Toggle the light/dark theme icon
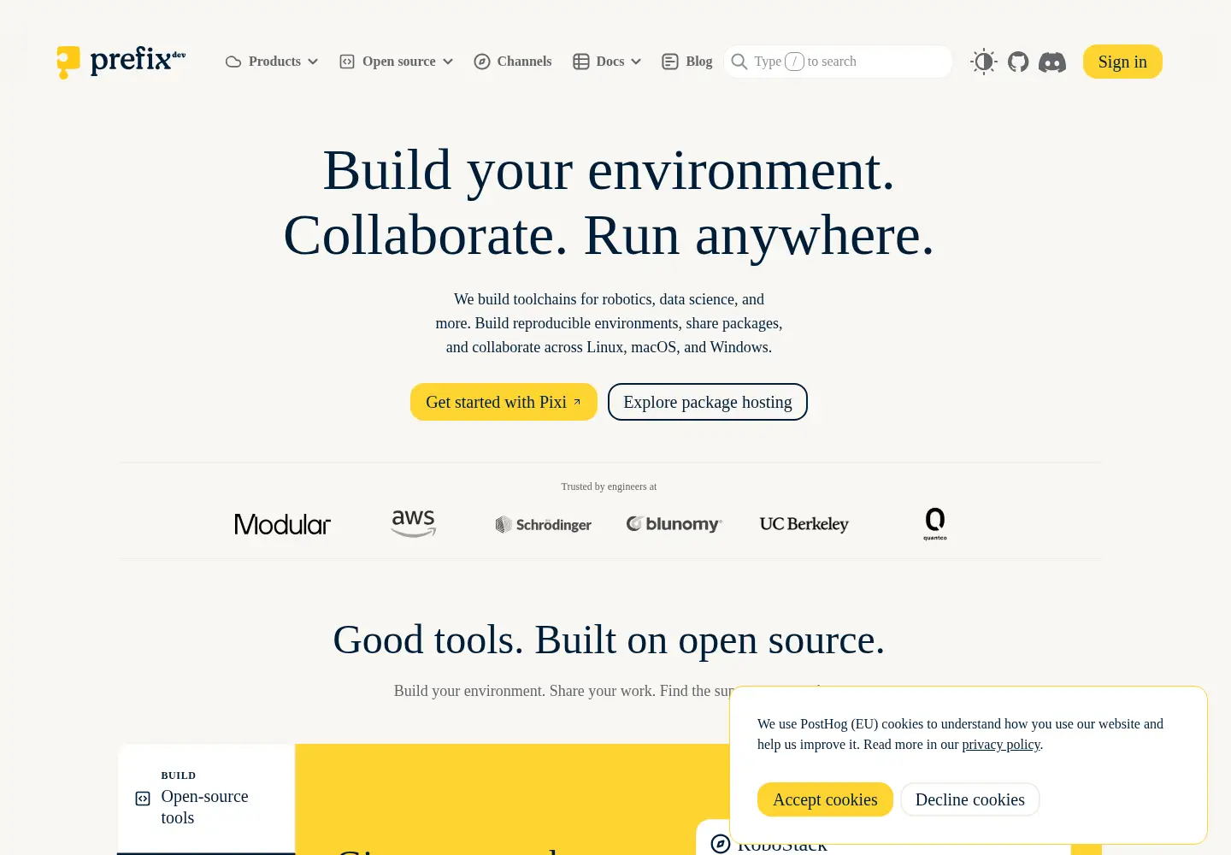Screen dimensions: 1231x855 coord(984,62)
